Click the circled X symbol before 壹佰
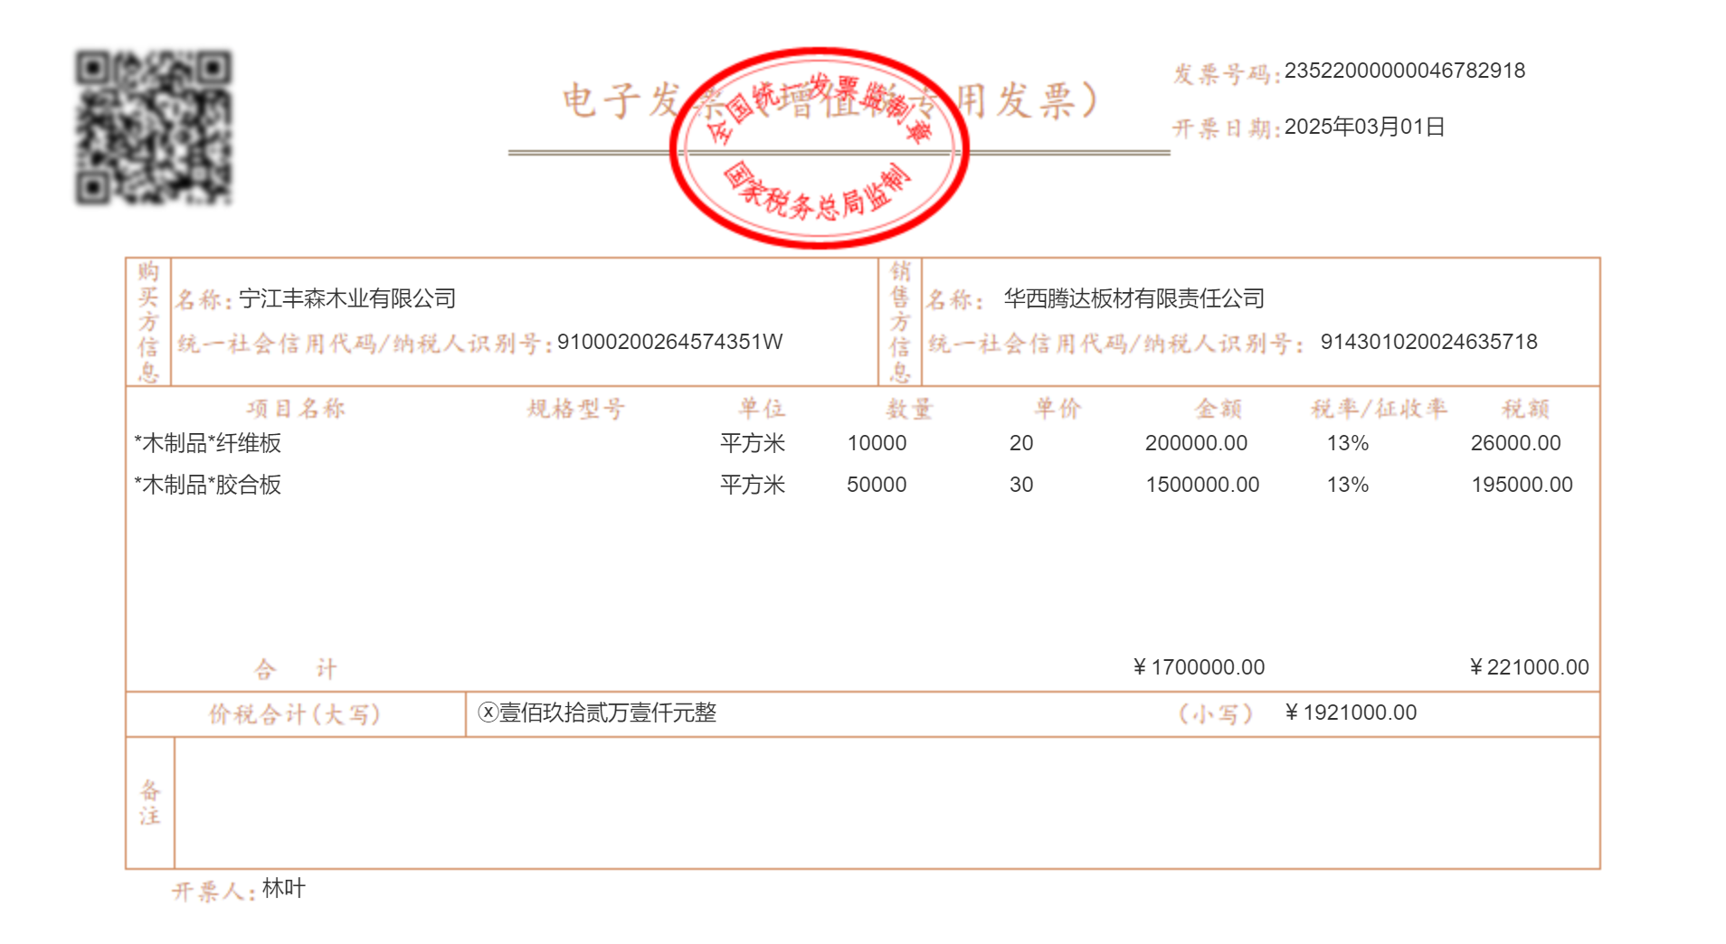Viewport: 1726px width, 944px height. tap(488, 713)
